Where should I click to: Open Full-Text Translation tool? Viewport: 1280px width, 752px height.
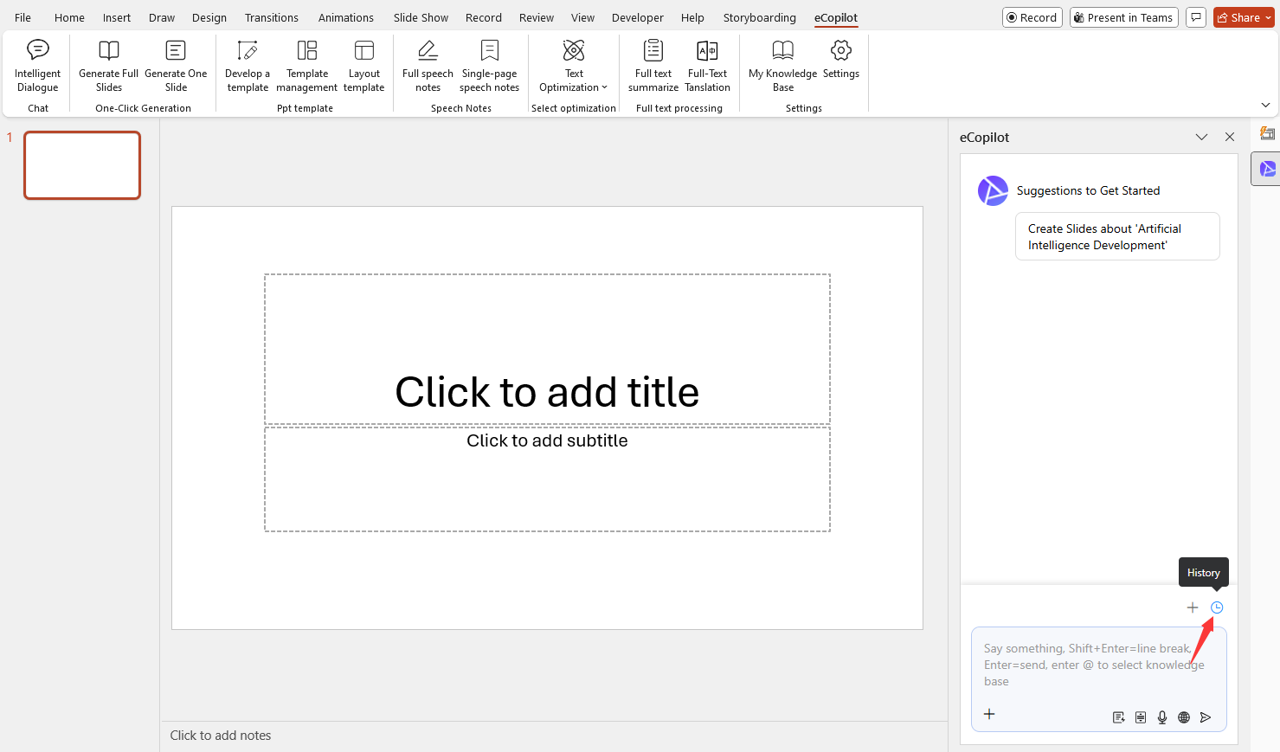pyautogui.click(x=707, y=66)
